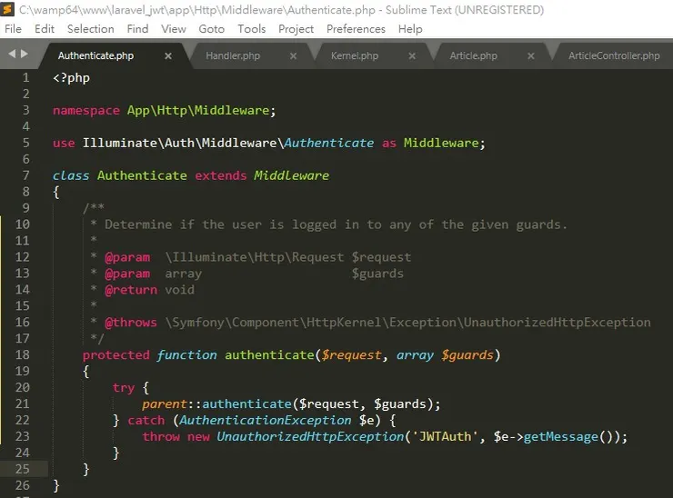Click 'function' keyword on line 18
673x498 pixels.
coord(186,355)
